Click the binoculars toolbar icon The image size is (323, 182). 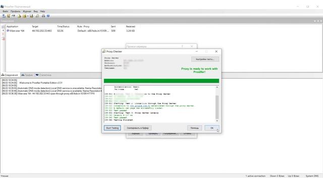43,16
